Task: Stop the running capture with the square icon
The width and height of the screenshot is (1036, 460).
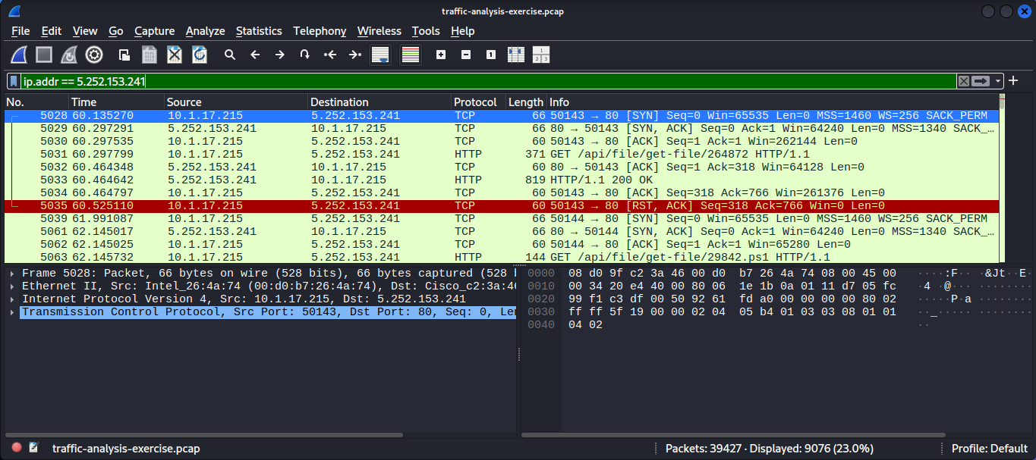Action: pyautogui.click(x=43, y=54)
